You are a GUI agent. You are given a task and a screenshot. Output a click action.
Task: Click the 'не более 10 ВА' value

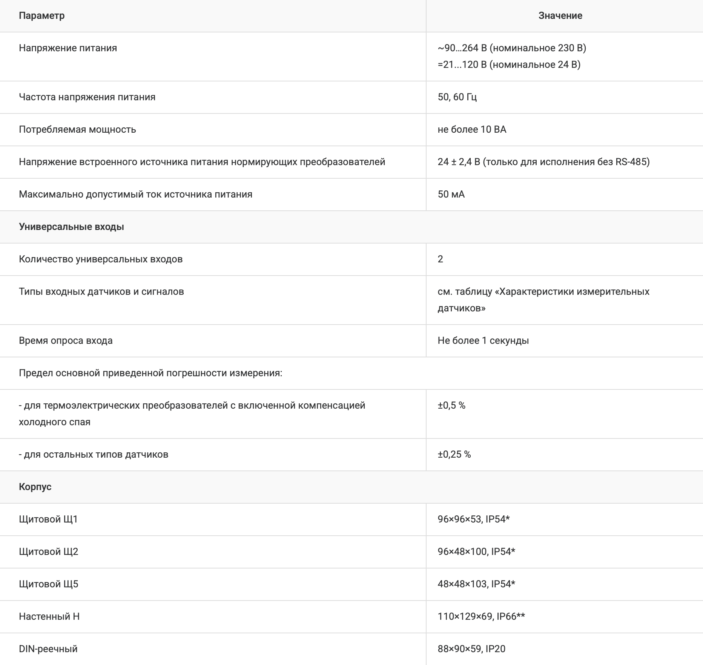(x=472, y=130)
